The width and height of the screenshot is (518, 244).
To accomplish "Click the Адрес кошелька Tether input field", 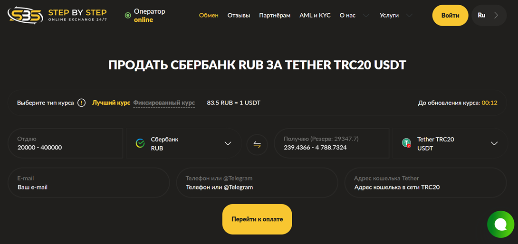I will coord(425,183).
